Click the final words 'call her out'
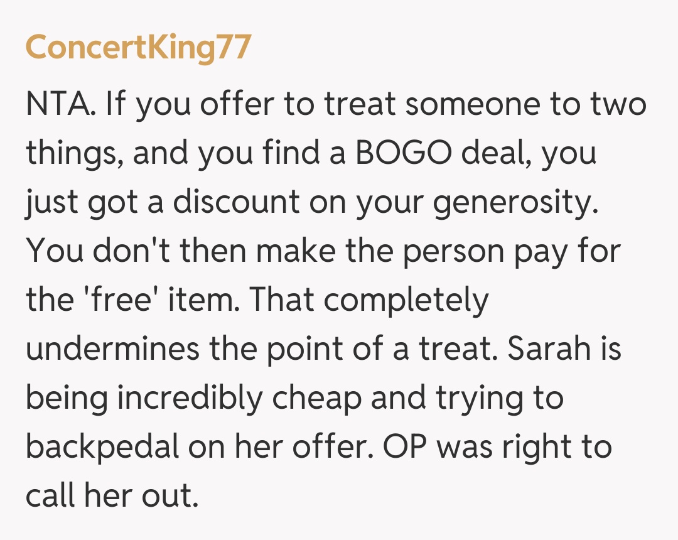This screenshot has height=540, width=678. (112, 496)
